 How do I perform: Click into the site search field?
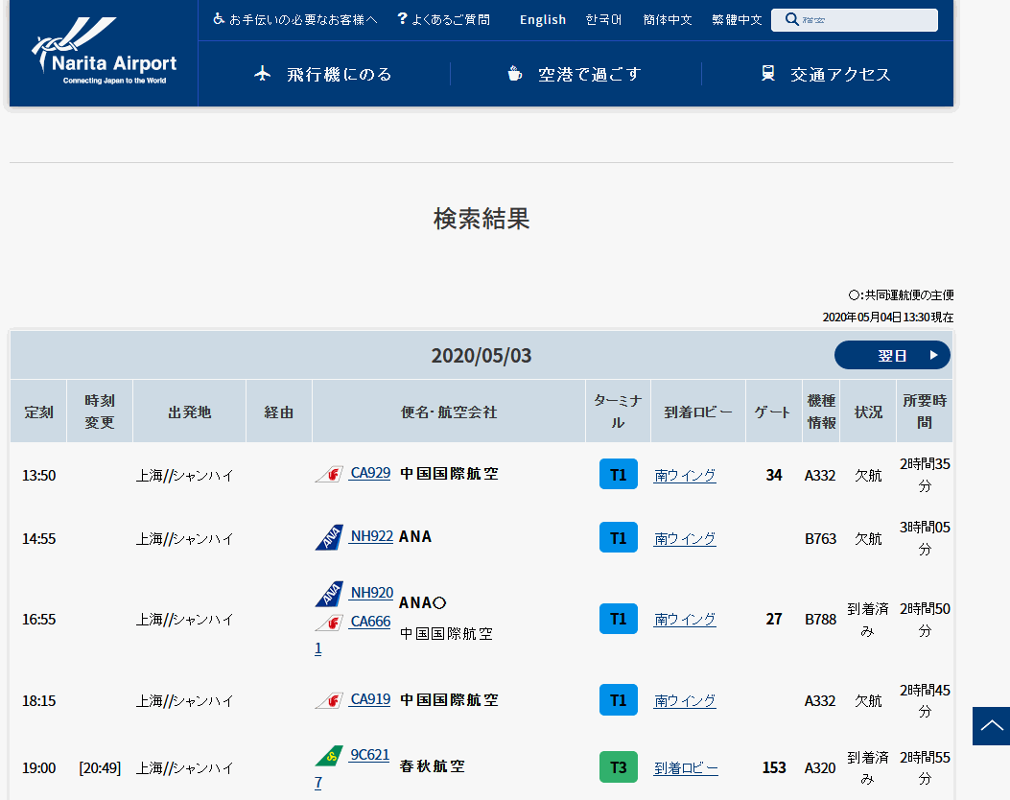[854, 19]
